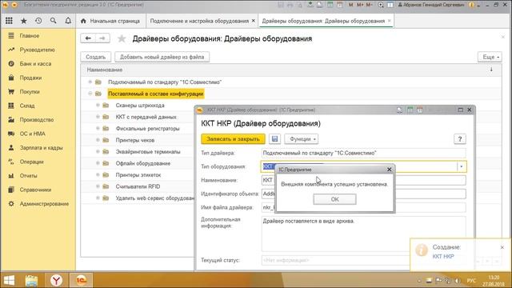This screenshot has width=512, height=288.
Task: Open ОС и НМА section
Action: tap(32, 134)
